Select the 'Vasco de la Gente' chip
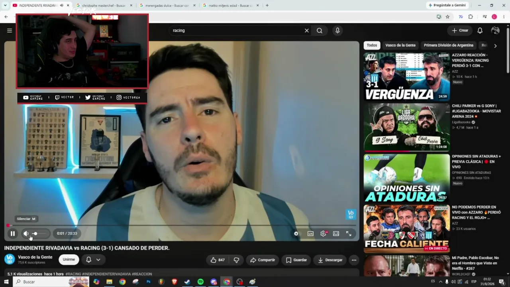 coord(400,45)
